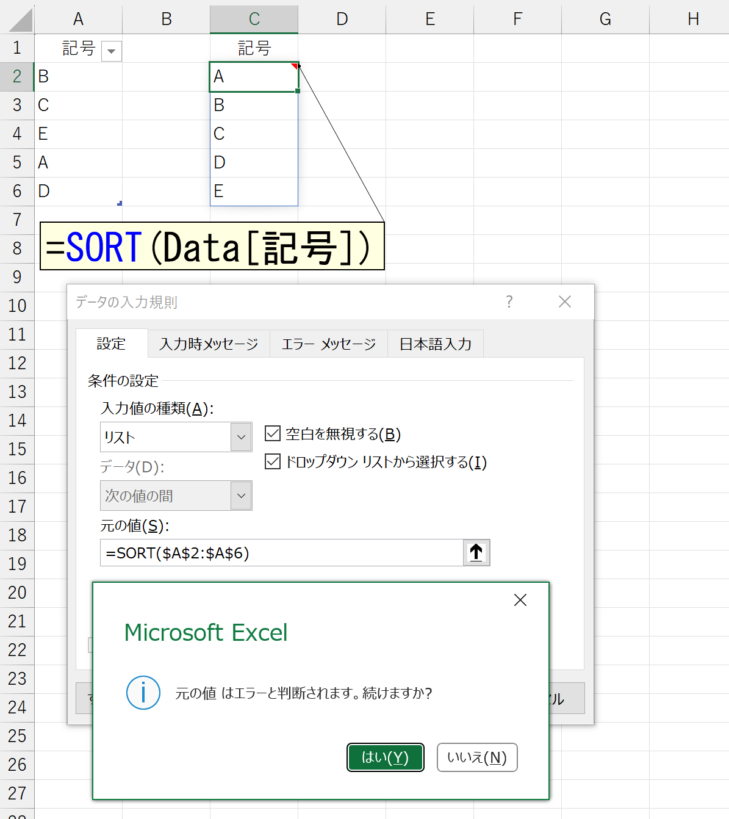This screenshot has height=819, width=729.
Task: Click the =SORT(Data[記号]) comment box
Action: coord(212,246)
